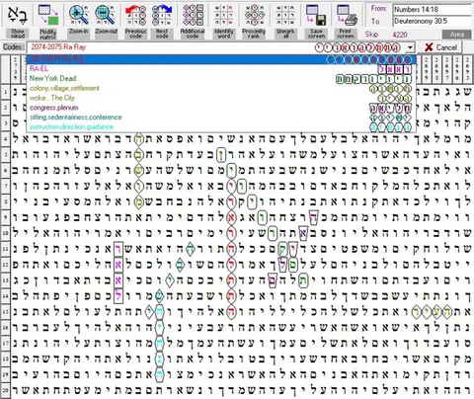Select New York Dead code entry
474x399 pixels.
pyautogui.click(x=221, y=79)
